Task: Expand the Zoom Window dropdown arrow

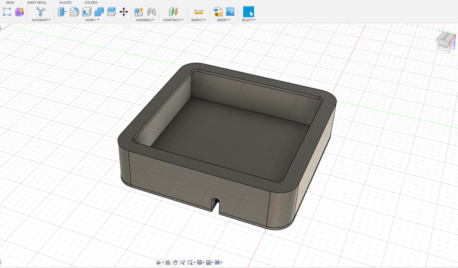Action: click(195, 263)
